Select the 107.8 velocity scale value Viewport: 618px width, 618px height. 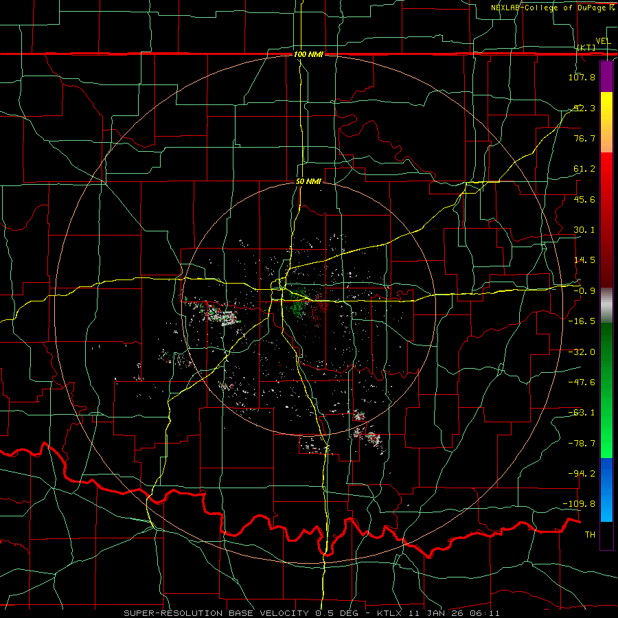click(x=582, y=77)
